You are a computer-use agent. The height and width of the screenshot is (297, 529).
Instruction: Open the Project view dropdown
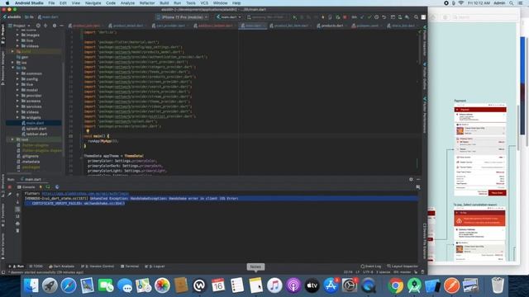click(x=19, y=26)
